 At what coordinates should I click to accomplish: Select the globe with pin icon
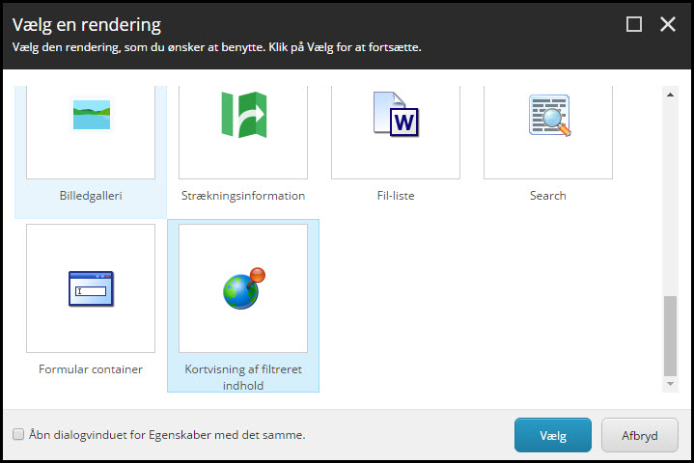point(243,288)
